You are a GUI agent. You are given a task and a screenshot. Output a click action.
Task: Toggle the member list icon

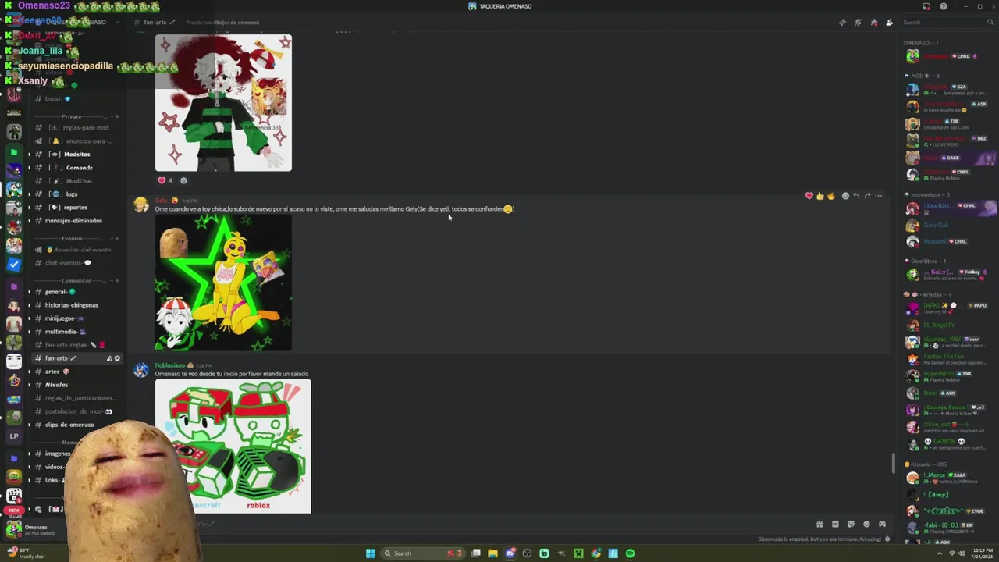coord(889,23)
